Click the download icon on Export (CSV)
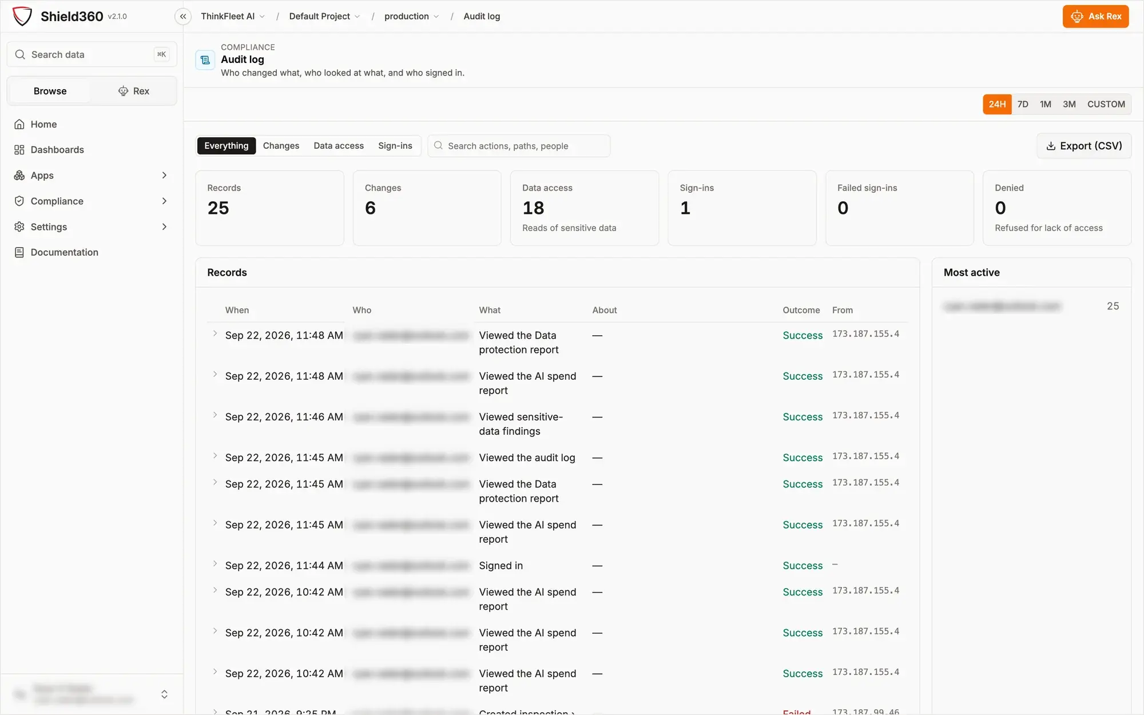The height and width of the screenshot is (715, 1144). click(x=1051, y=146)
